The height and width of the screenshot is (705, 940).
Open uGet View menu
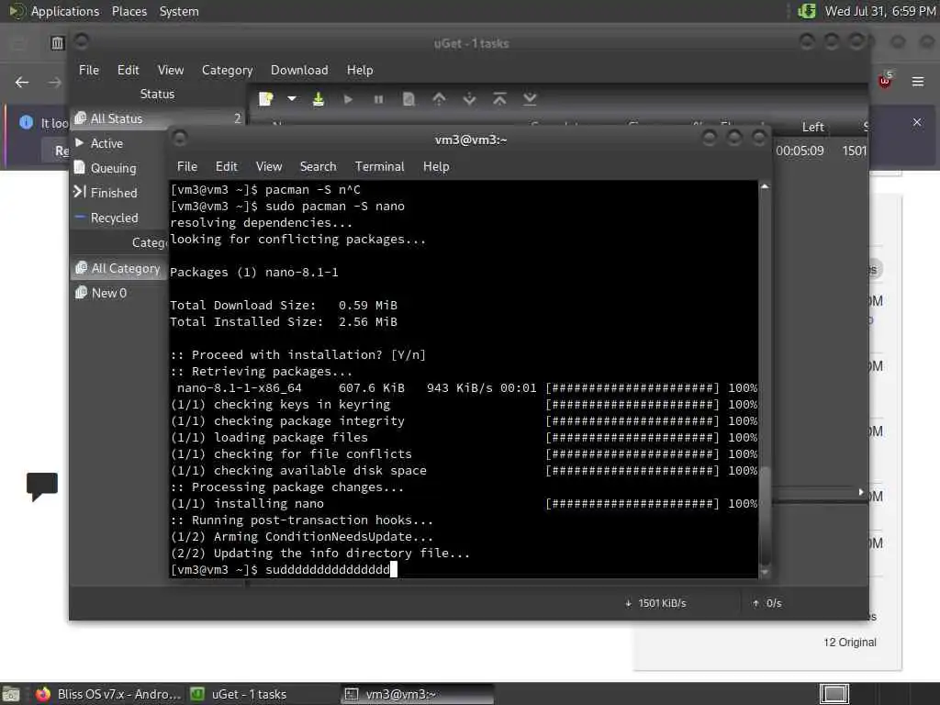(x=170, y=70)
